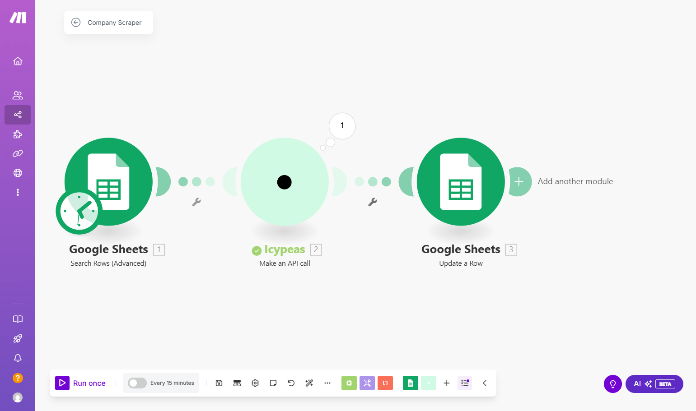Image resolution: width=696 pixels, height=411 pixels.
Task: Open Icypeas Make an API call module
Action: pos(285,182)
